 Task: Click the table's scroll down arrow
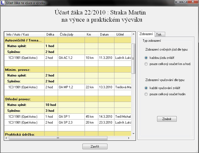(x=133, y=134)
